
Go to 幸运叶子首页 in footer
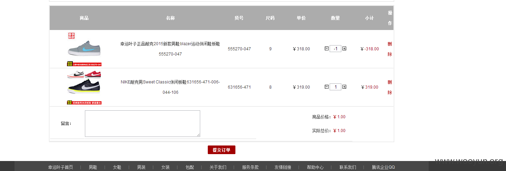(60, 167)
